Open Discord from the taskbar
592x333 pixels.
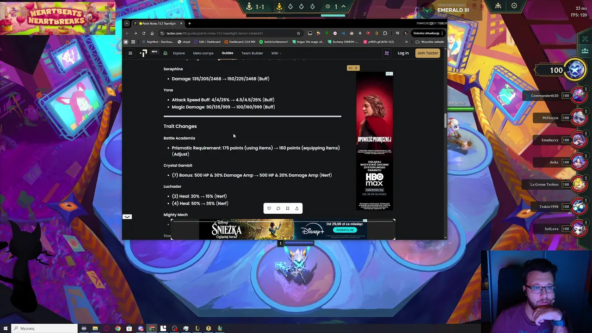pos(141,328)
